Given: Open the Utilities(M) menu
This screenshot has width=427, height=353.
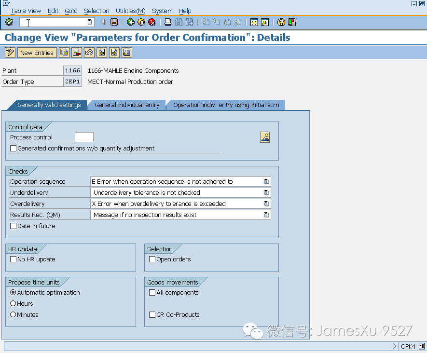Looking at the screenshot, I should pos(131,11).
